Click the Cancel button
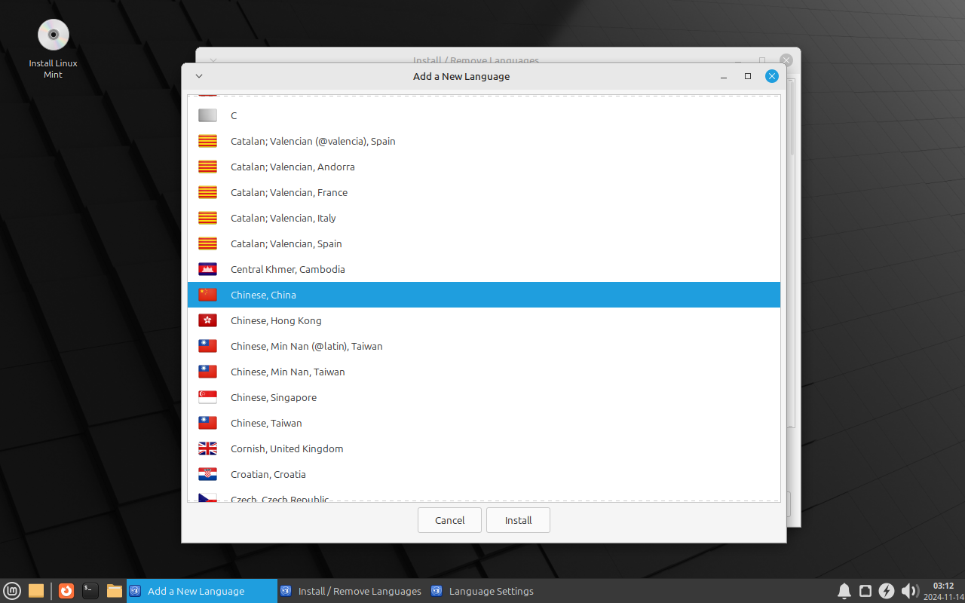The height and width of the screenshot is (603, 965). (450, 520)
